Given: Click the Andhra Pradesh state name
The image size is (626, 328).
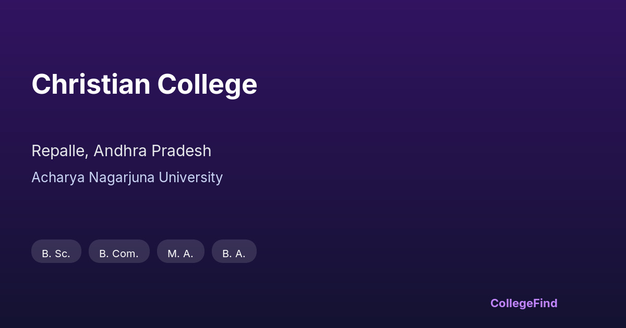Looking at the screenshot, I should (152, 151).
